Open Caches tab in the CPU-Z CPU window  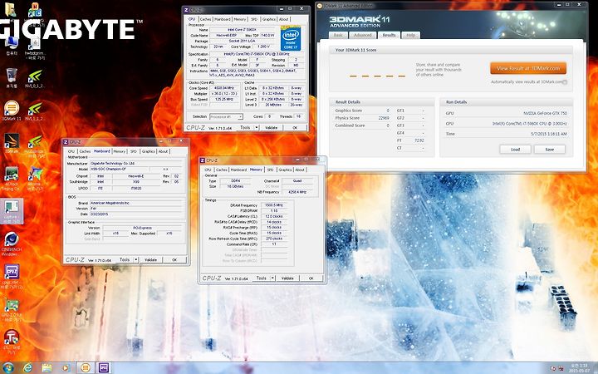click(x=205, y=19)
